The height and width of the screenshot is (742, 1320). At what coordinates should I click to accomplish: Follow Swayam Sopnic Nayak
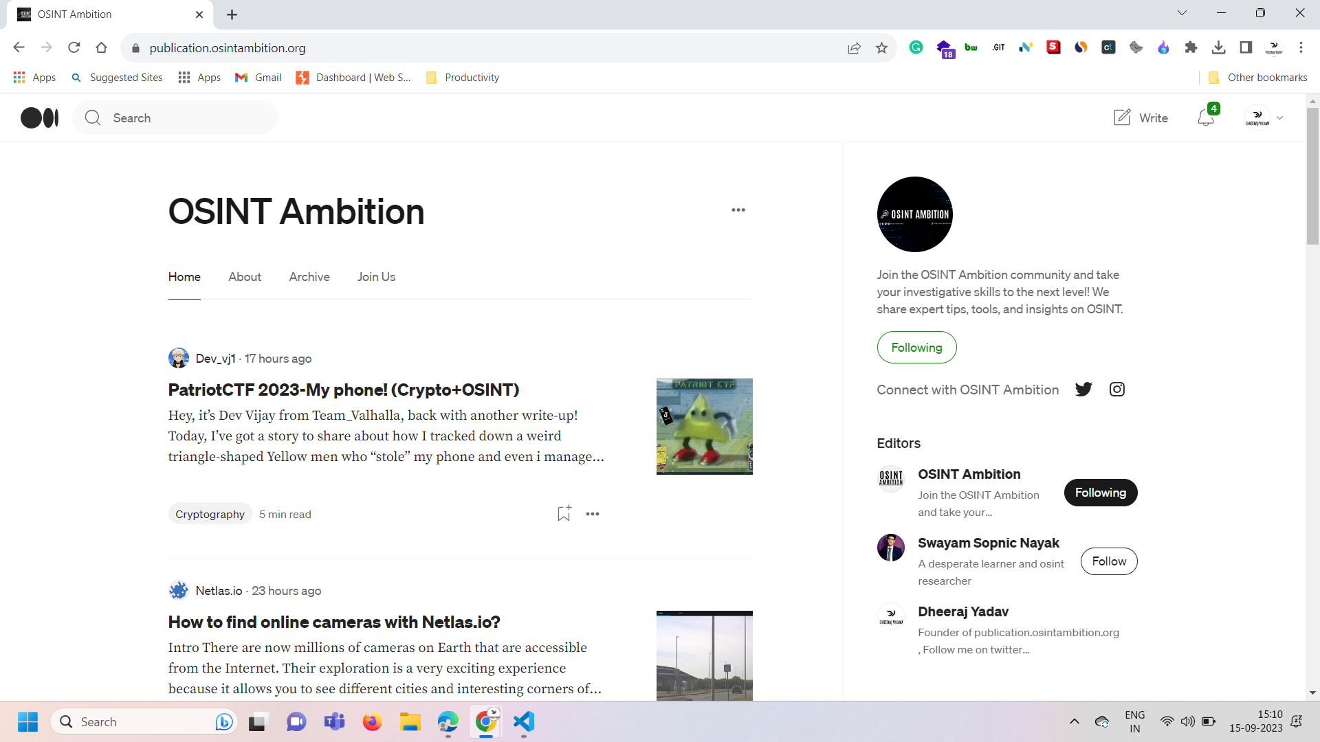click(x=1109, y=561)
